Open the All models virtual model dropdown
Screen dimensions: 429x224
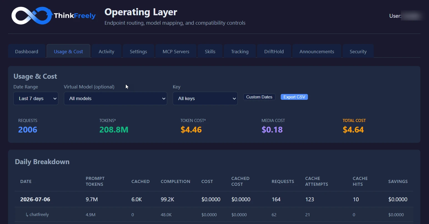click(116, 98)
